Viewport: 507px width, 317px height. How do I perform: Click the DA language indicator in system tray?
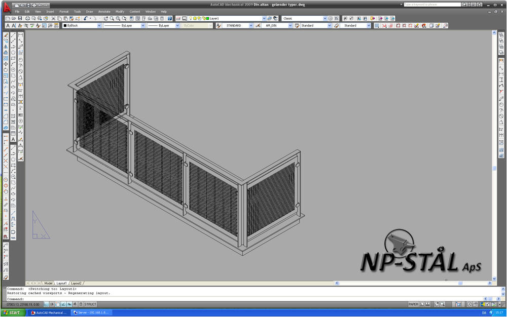point(484,313)
